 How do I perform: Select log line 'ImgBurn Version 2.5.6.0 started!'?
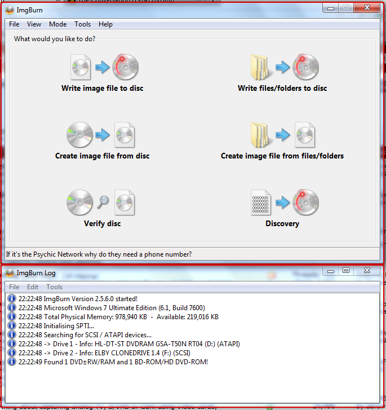coord(78,298)
